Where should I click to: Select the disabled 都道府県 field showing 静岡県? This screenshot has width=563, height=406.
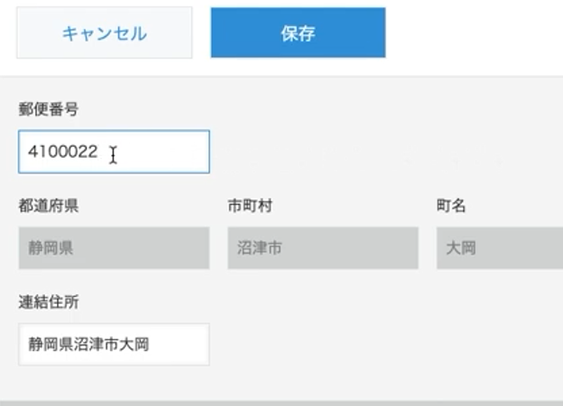tap(114, 248)
